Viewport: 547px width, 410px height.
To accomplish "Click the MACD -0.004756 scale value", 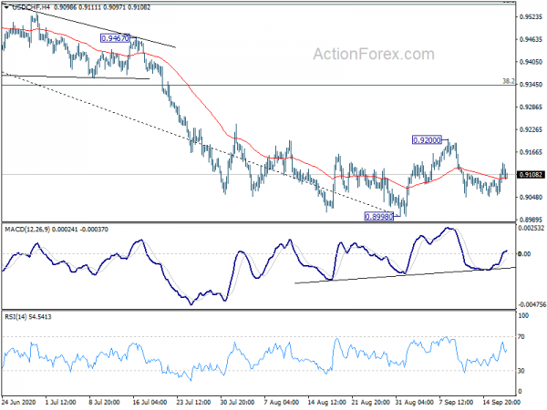I will click(532, 304).
